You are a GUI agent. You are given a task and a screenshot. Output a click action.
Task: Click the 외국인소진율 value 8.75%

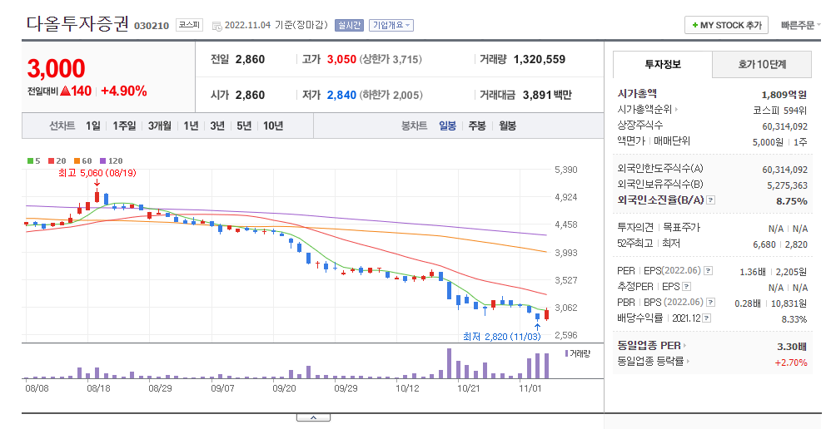tap(792, 201)
